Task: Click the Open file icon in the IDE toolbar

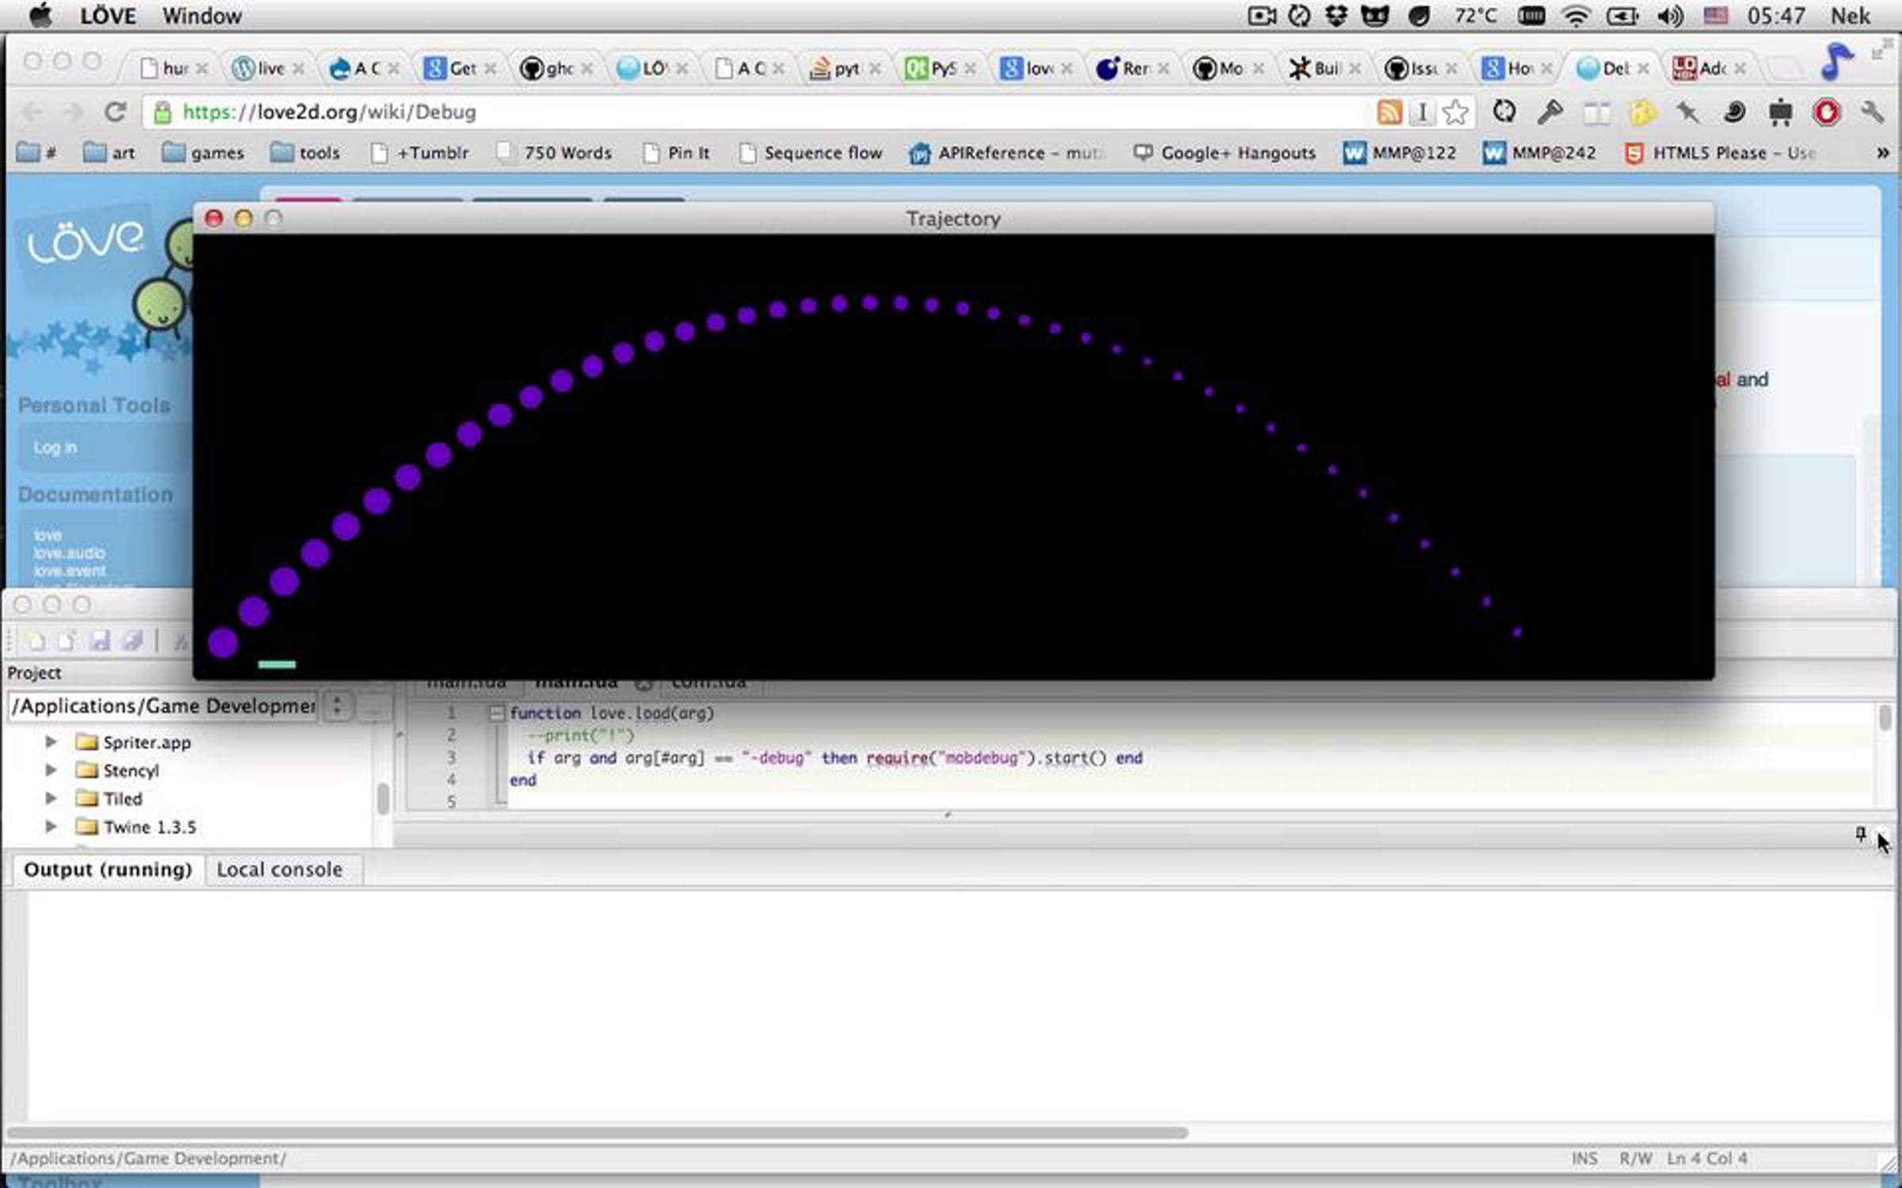Action: coord(67,640)
